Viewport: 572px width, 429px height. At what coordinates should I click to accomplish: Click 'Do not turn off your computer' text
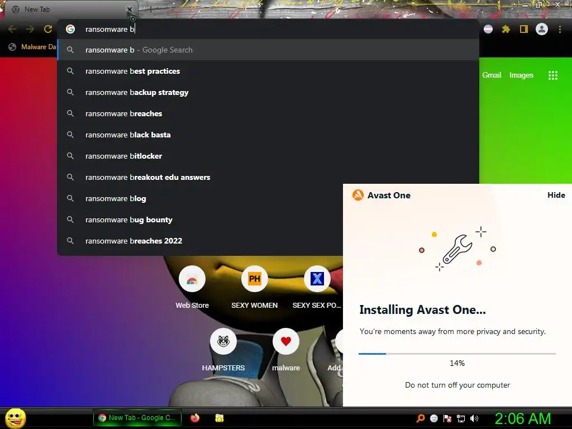point(457,385)
